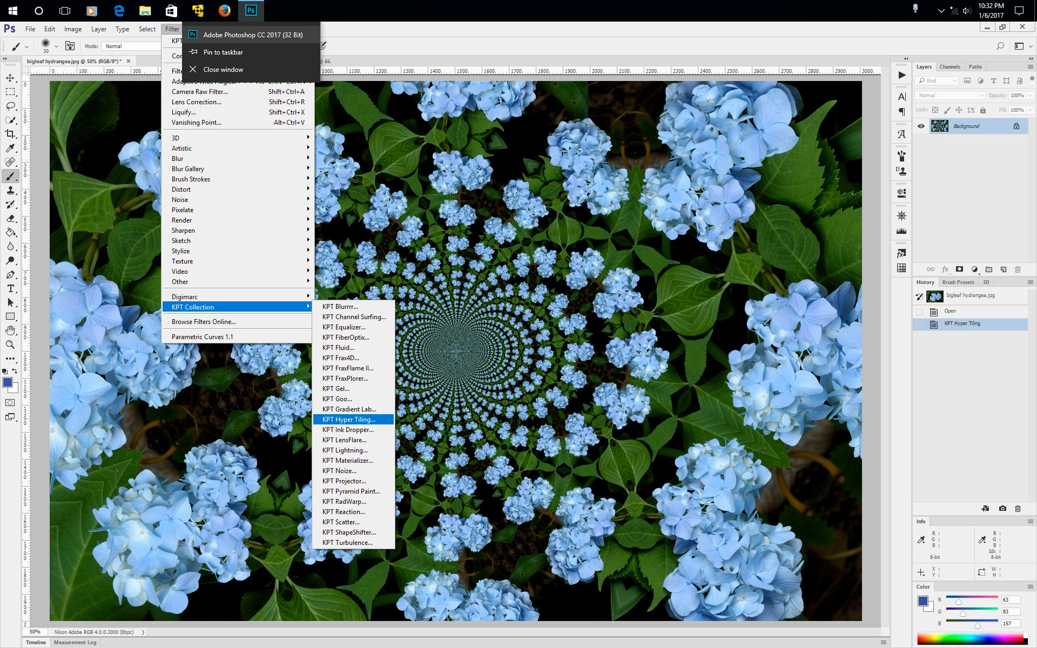Screen dimensions: 1037x648
Task: Open the Actions play panel icon
Action: (901, 75)
